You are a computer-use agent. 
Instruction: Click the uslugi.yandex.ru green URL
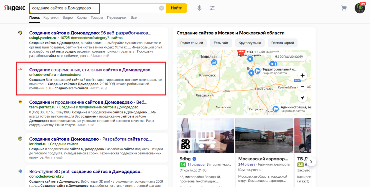(x=43, y=38)
